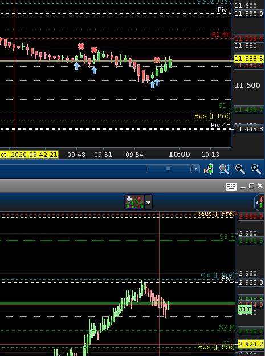265x356 pixels.
Task: Zoom out with the minus magnifier
Action: pos(240,169)
